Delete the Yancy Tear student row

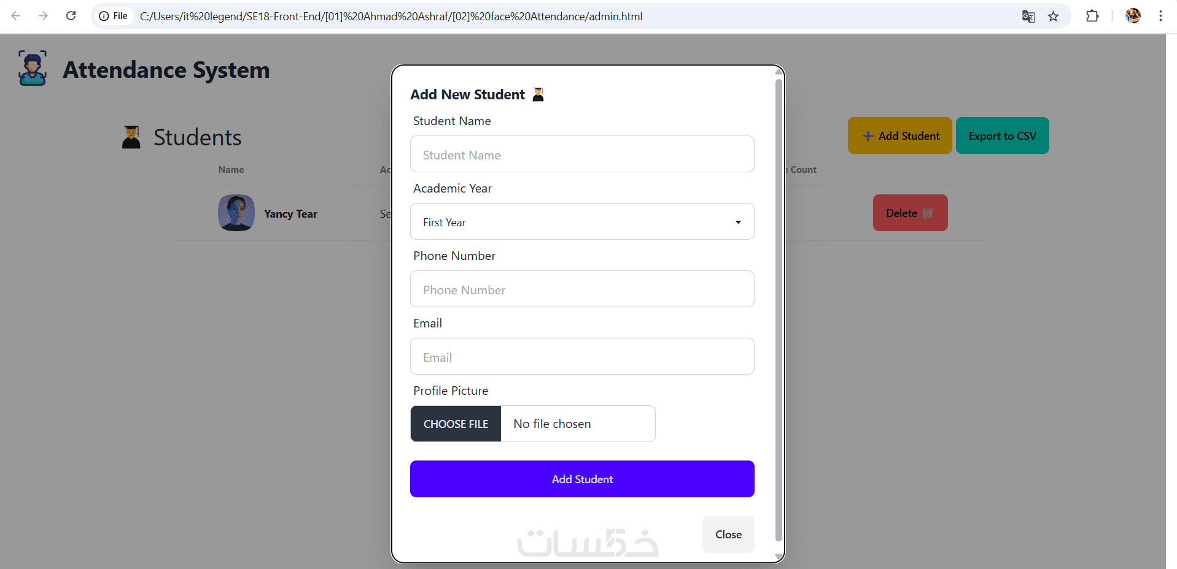click(x=910, y=213)
